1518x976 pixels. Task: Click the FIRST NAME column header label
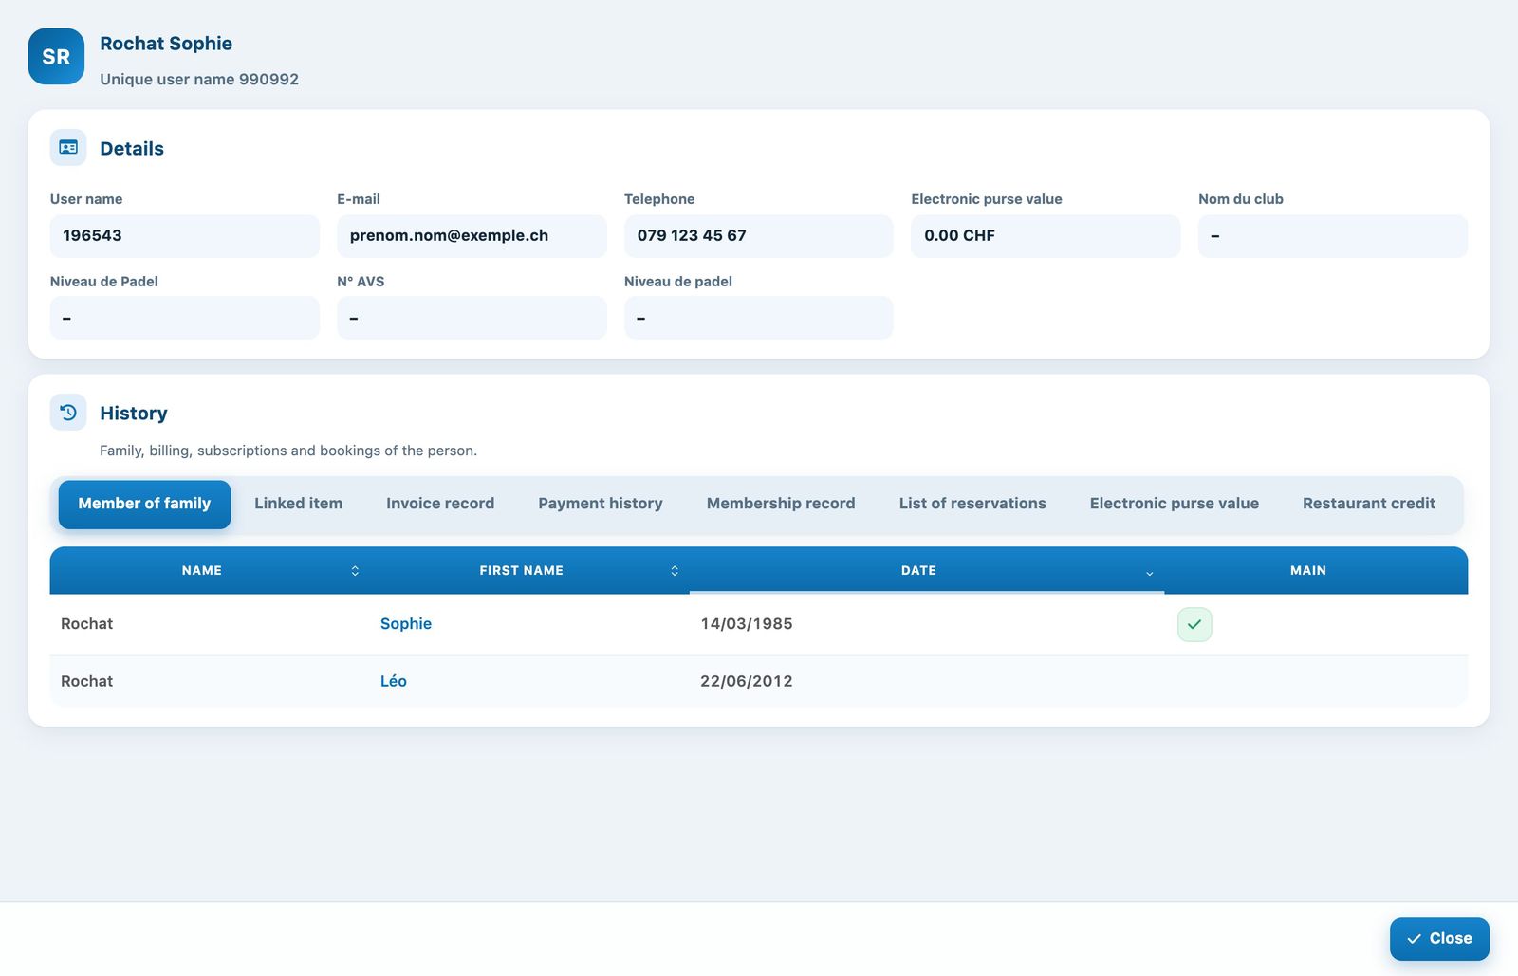[x=521, y=570]
